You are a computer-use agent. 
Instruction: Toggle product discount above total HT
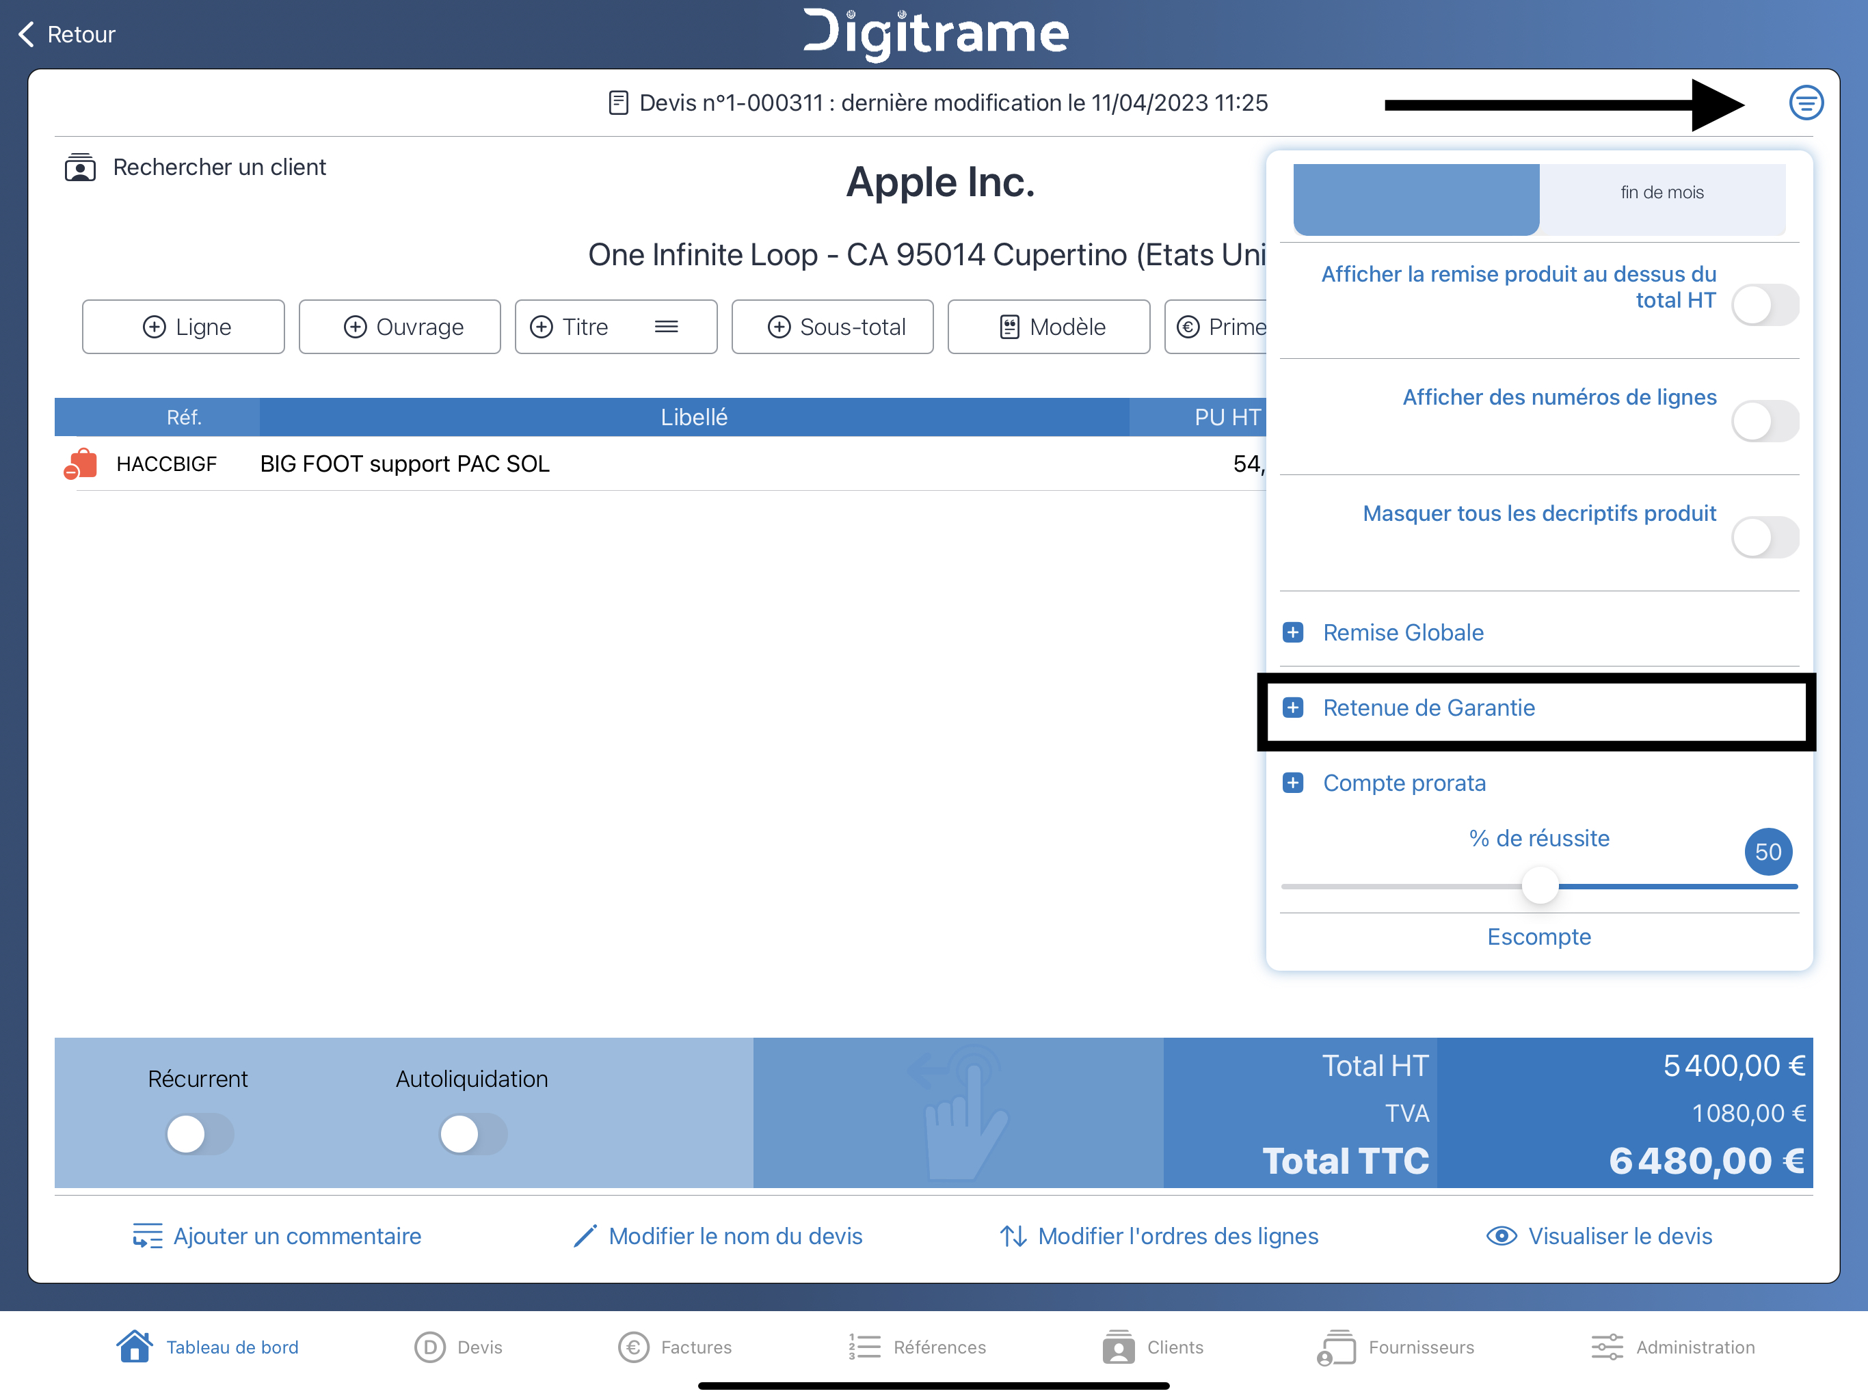(x=1765, y=305)
